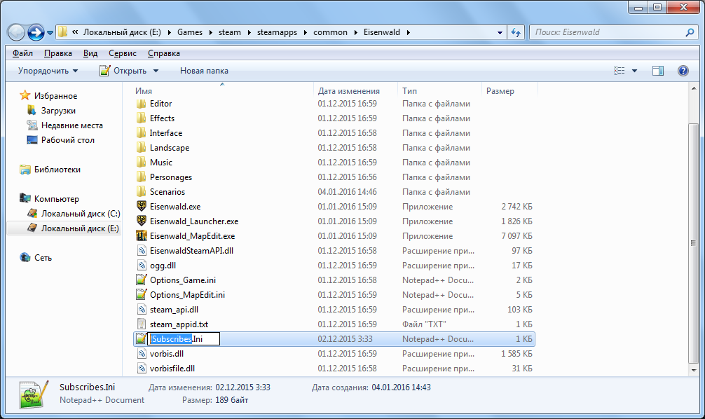Click the refresh arrows next to address bar
This screenshot has width=705, height=419.
(516, 32)
